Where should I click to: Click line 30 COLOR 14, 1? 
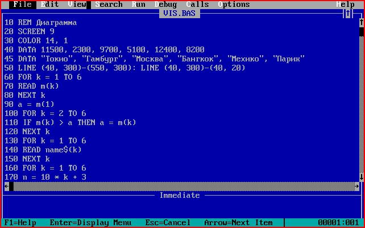click(36, 40)
